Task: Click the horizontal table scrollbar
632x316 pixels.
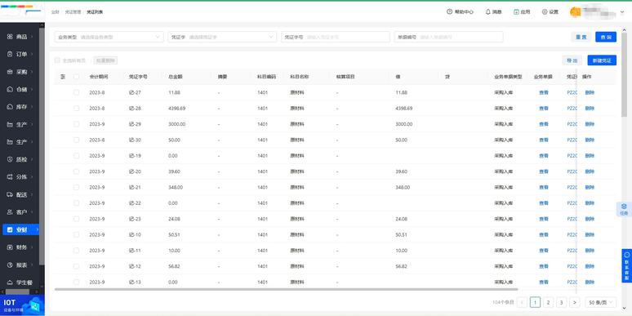Action: (x=286, y=289)
